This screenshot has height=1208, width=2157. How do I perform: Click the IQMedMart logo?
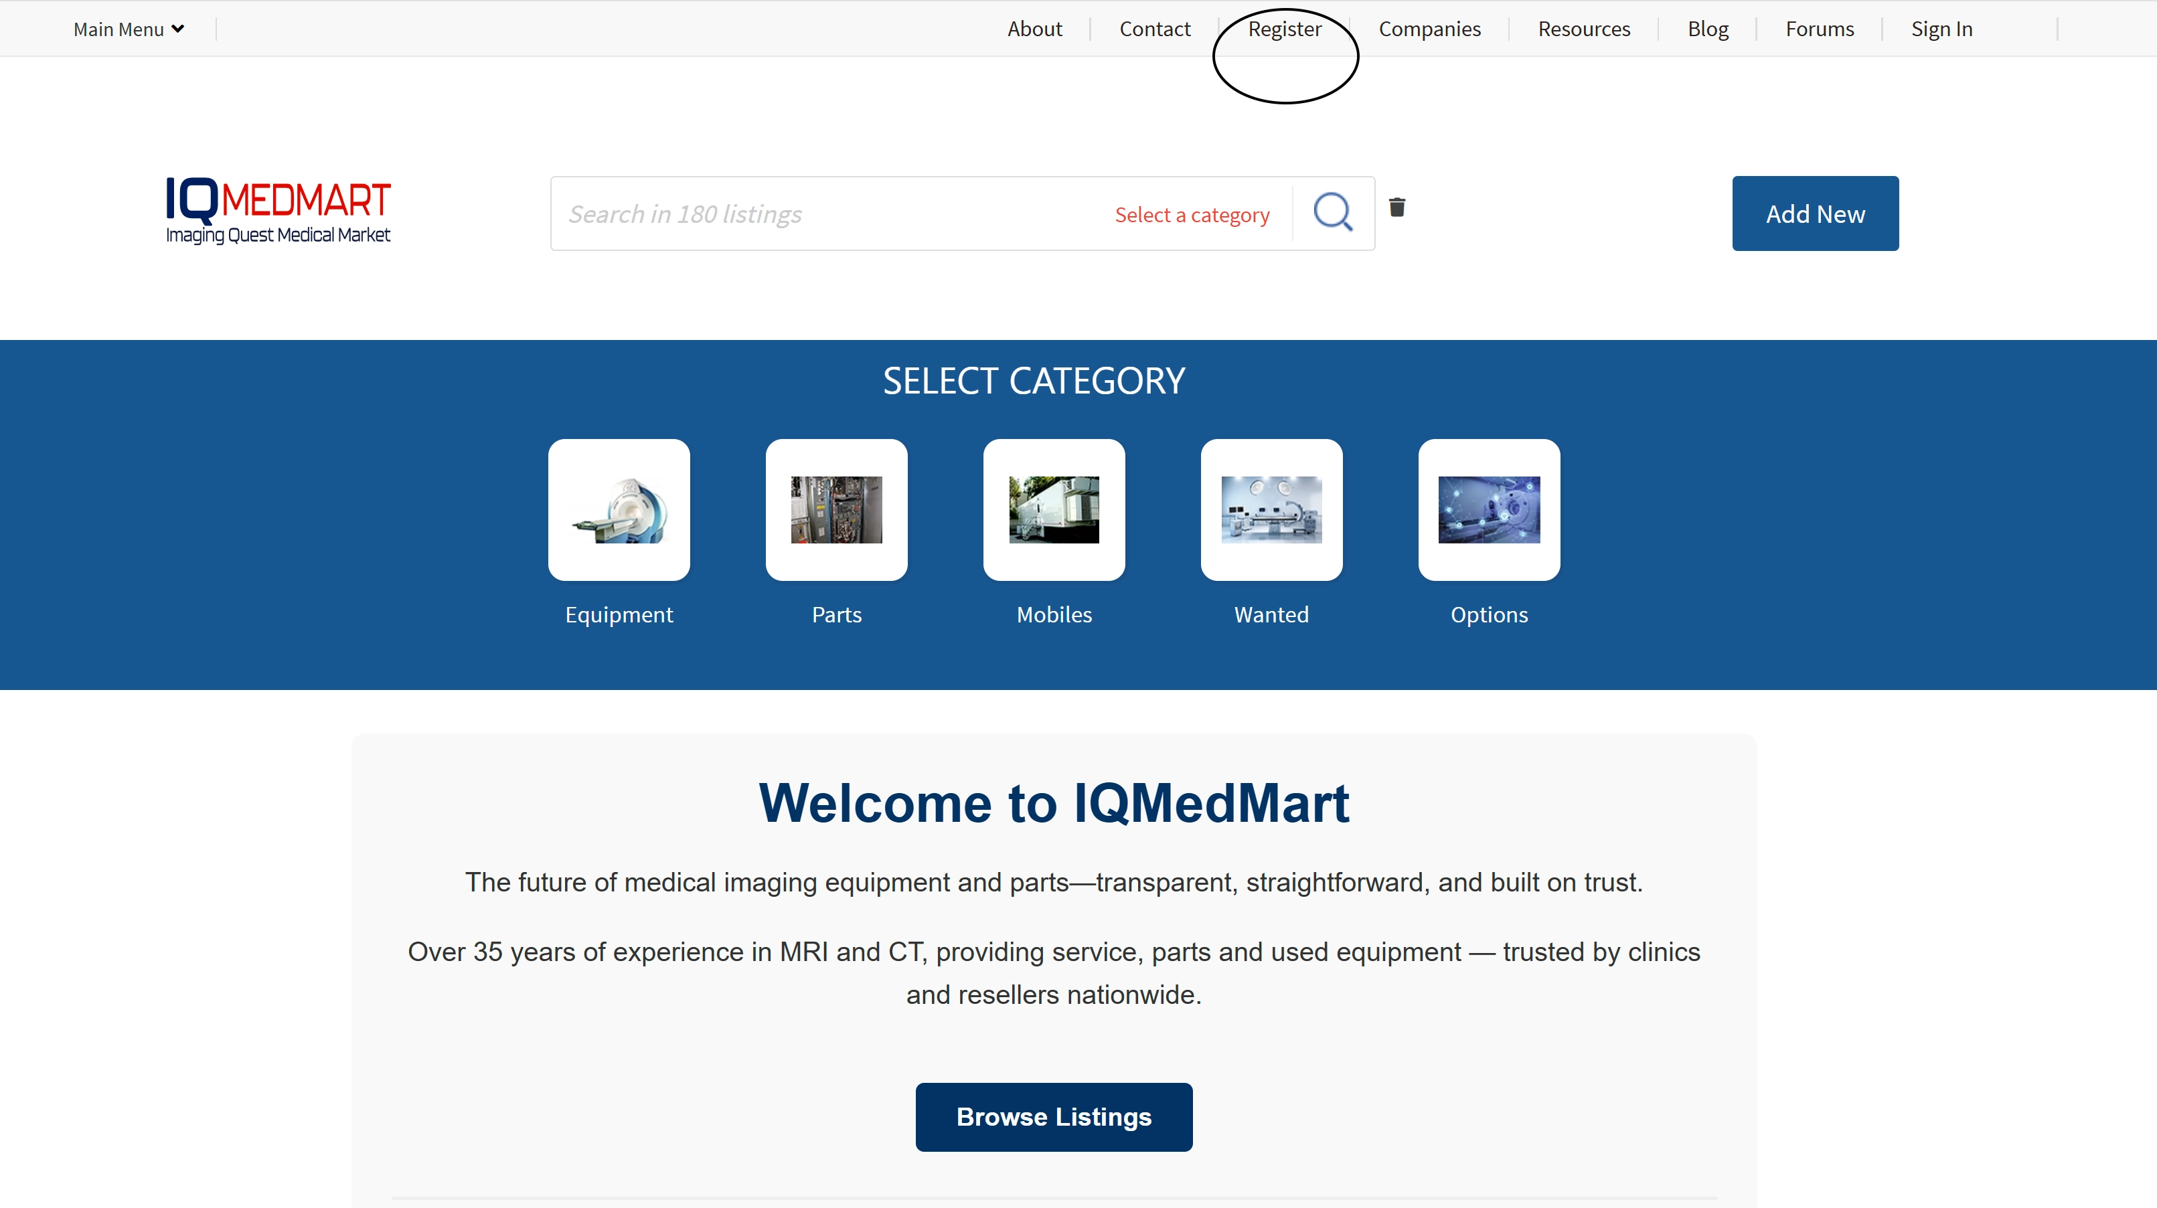(278, 211)
